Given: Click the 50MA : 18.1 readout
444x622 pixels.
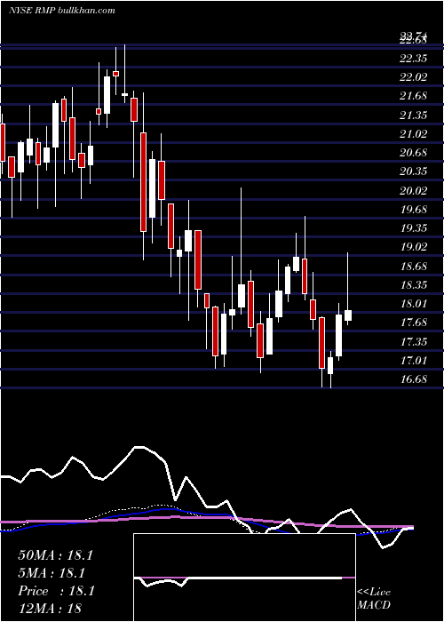Looking at the screenshot, I should [x=55, y=555].
